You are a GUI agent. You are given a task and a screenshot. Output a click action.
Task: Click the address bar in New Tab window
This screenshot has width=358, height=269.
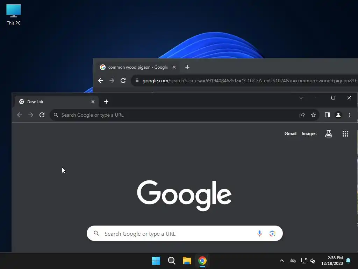[x=185, y=115]
